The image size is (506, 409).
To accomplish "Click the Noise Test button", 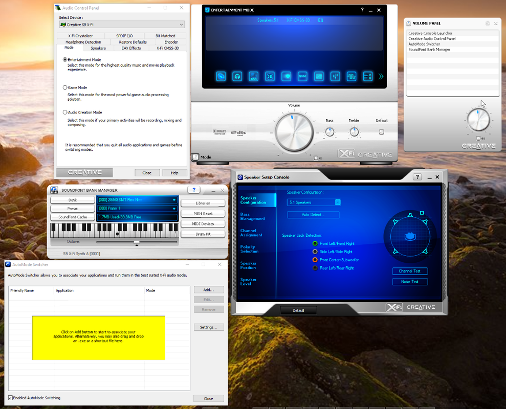I will click(x=410, y=282).
